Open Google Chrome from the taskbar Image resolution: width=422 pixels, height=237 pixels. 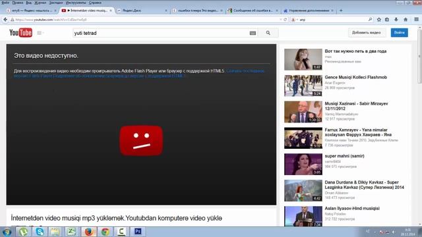coord(105,232)
